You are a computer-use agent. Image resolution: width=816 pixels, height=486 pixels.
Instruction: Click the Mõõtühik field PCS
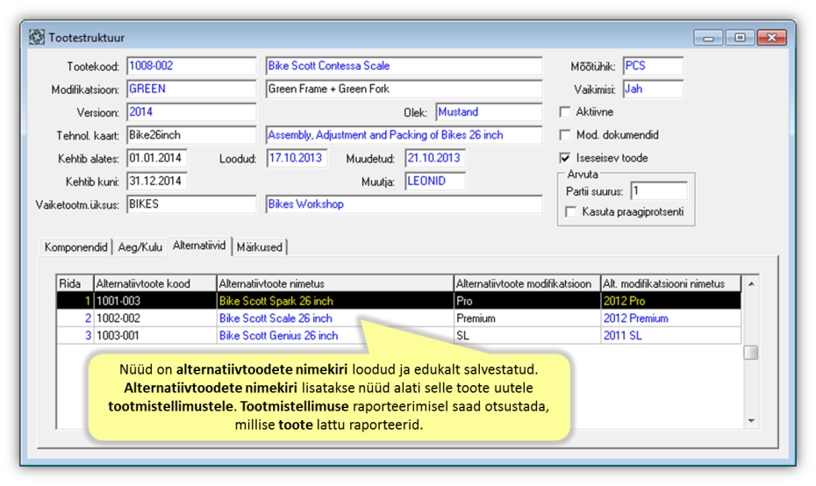coord(653,66)
